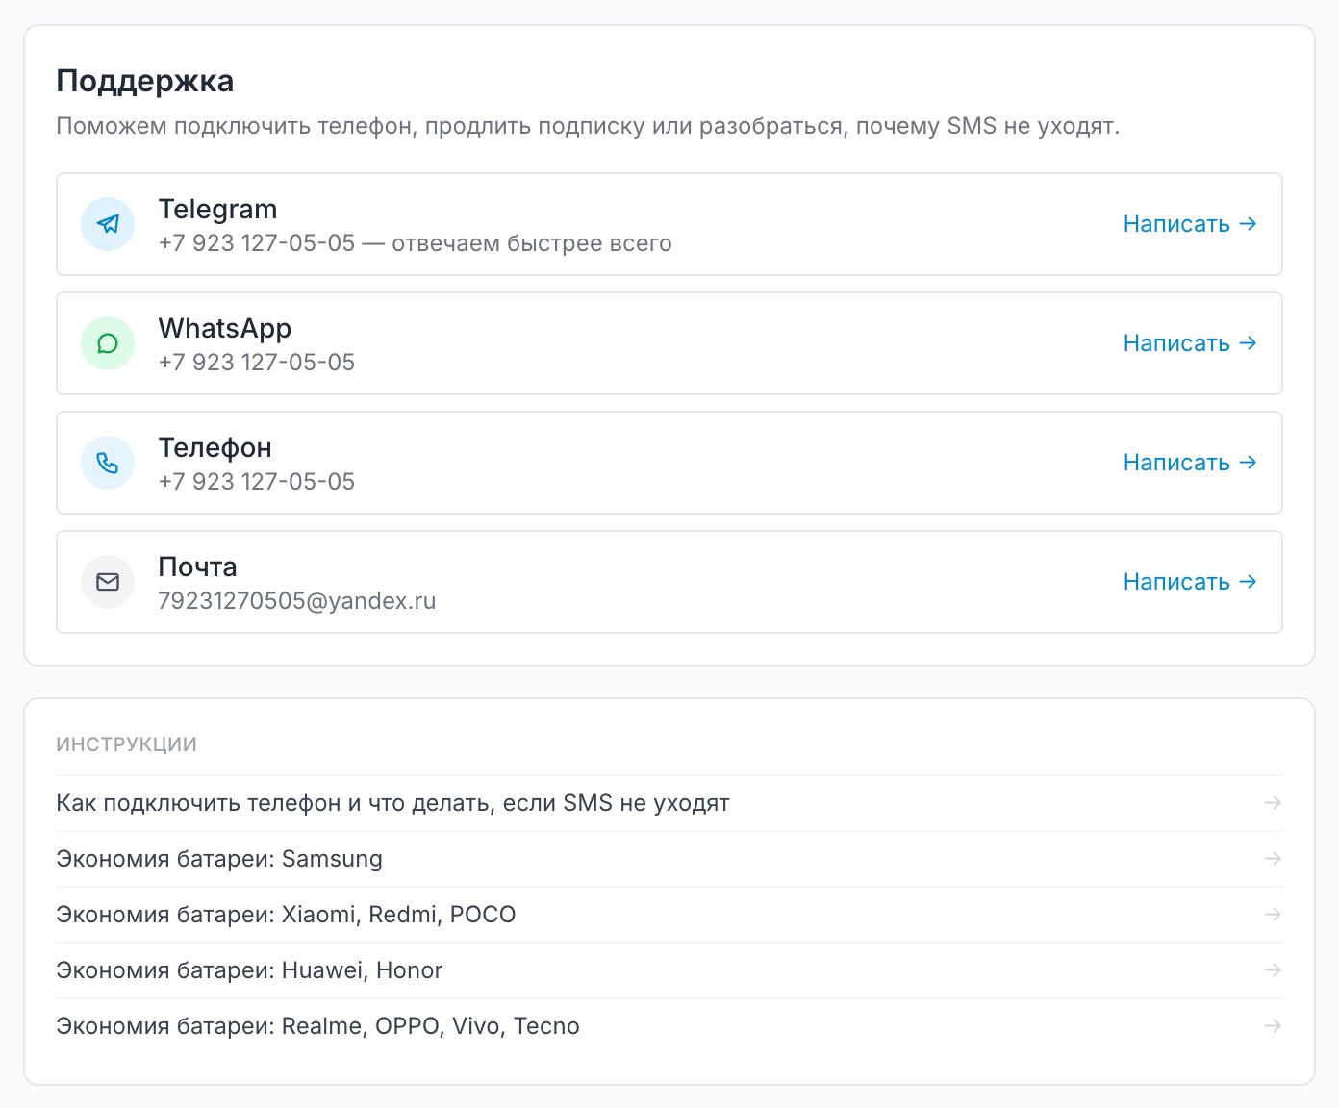Click the Поддержка heading
This screenshot has width=1339, height=1108.
pyautogui.click(x=145, y=81)
